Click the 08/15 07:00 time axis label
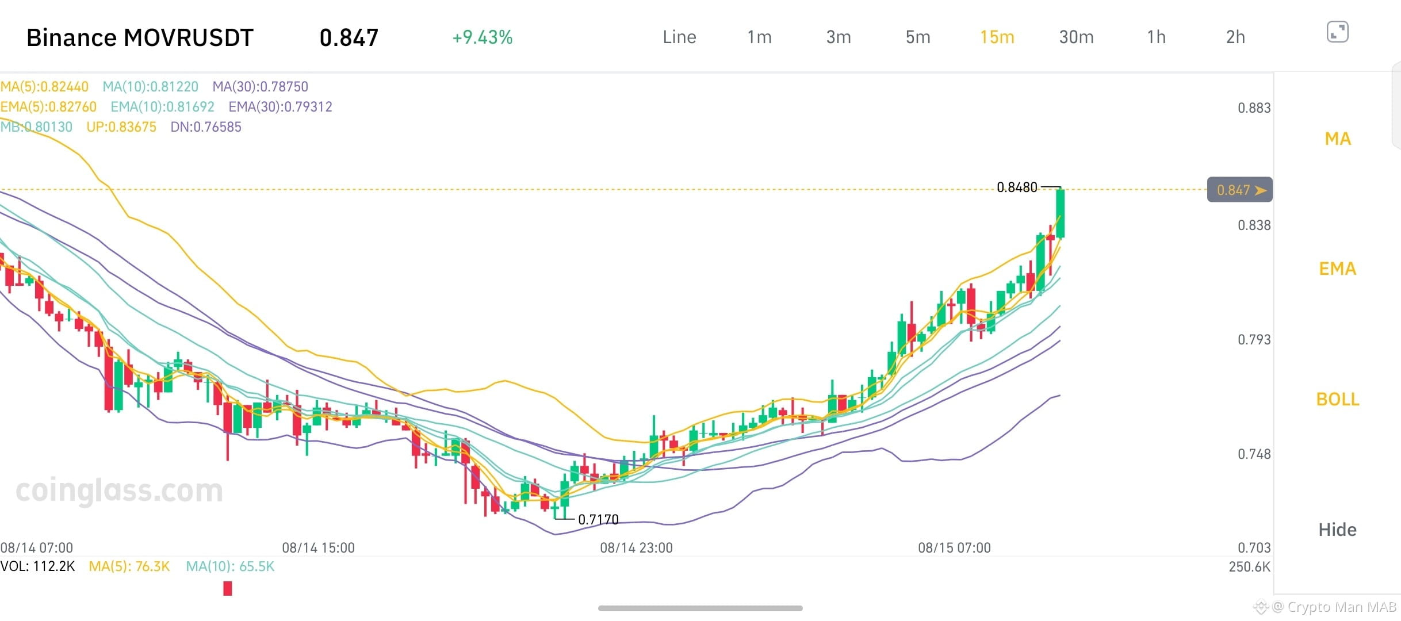Viewport: 1401px width, 621px height. [x=954, y=548]
